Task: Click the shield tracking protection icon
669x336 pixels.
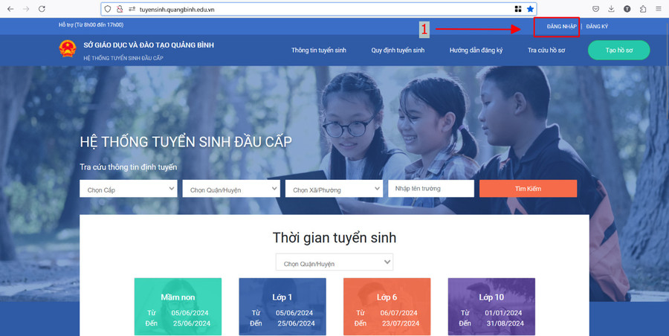Action: [x=109, y=9]
